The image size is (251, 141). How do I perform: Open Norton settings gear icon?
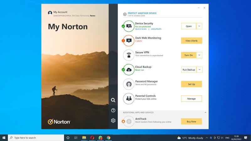pyautogui.click(x=113, y=120)
